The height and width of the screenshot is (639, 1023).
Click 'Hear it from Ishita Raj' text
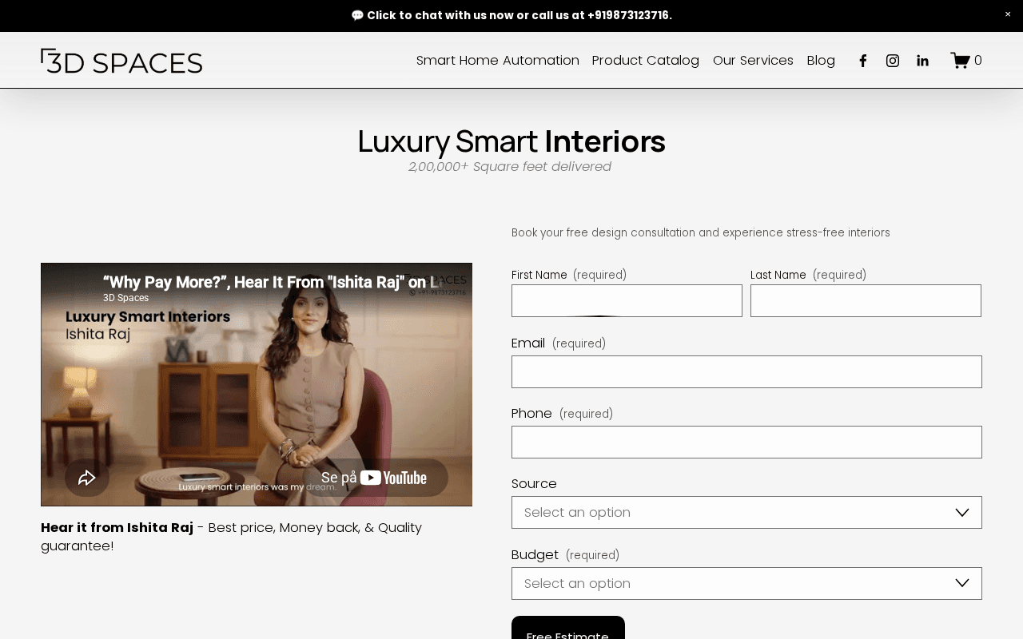pos(117,528)
